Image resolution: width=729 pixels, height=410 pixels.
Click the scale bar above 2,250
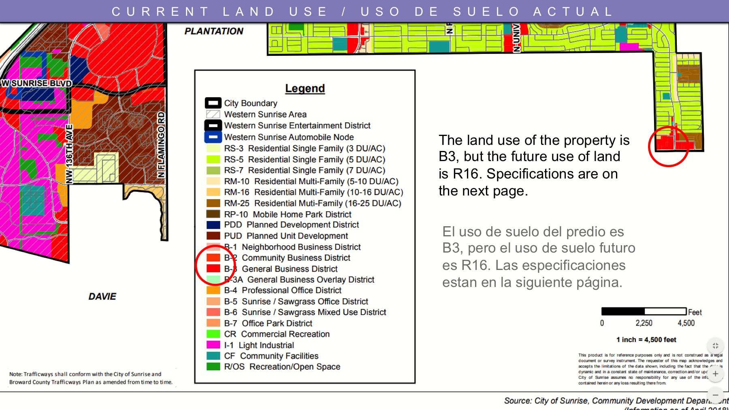[644, 311]
